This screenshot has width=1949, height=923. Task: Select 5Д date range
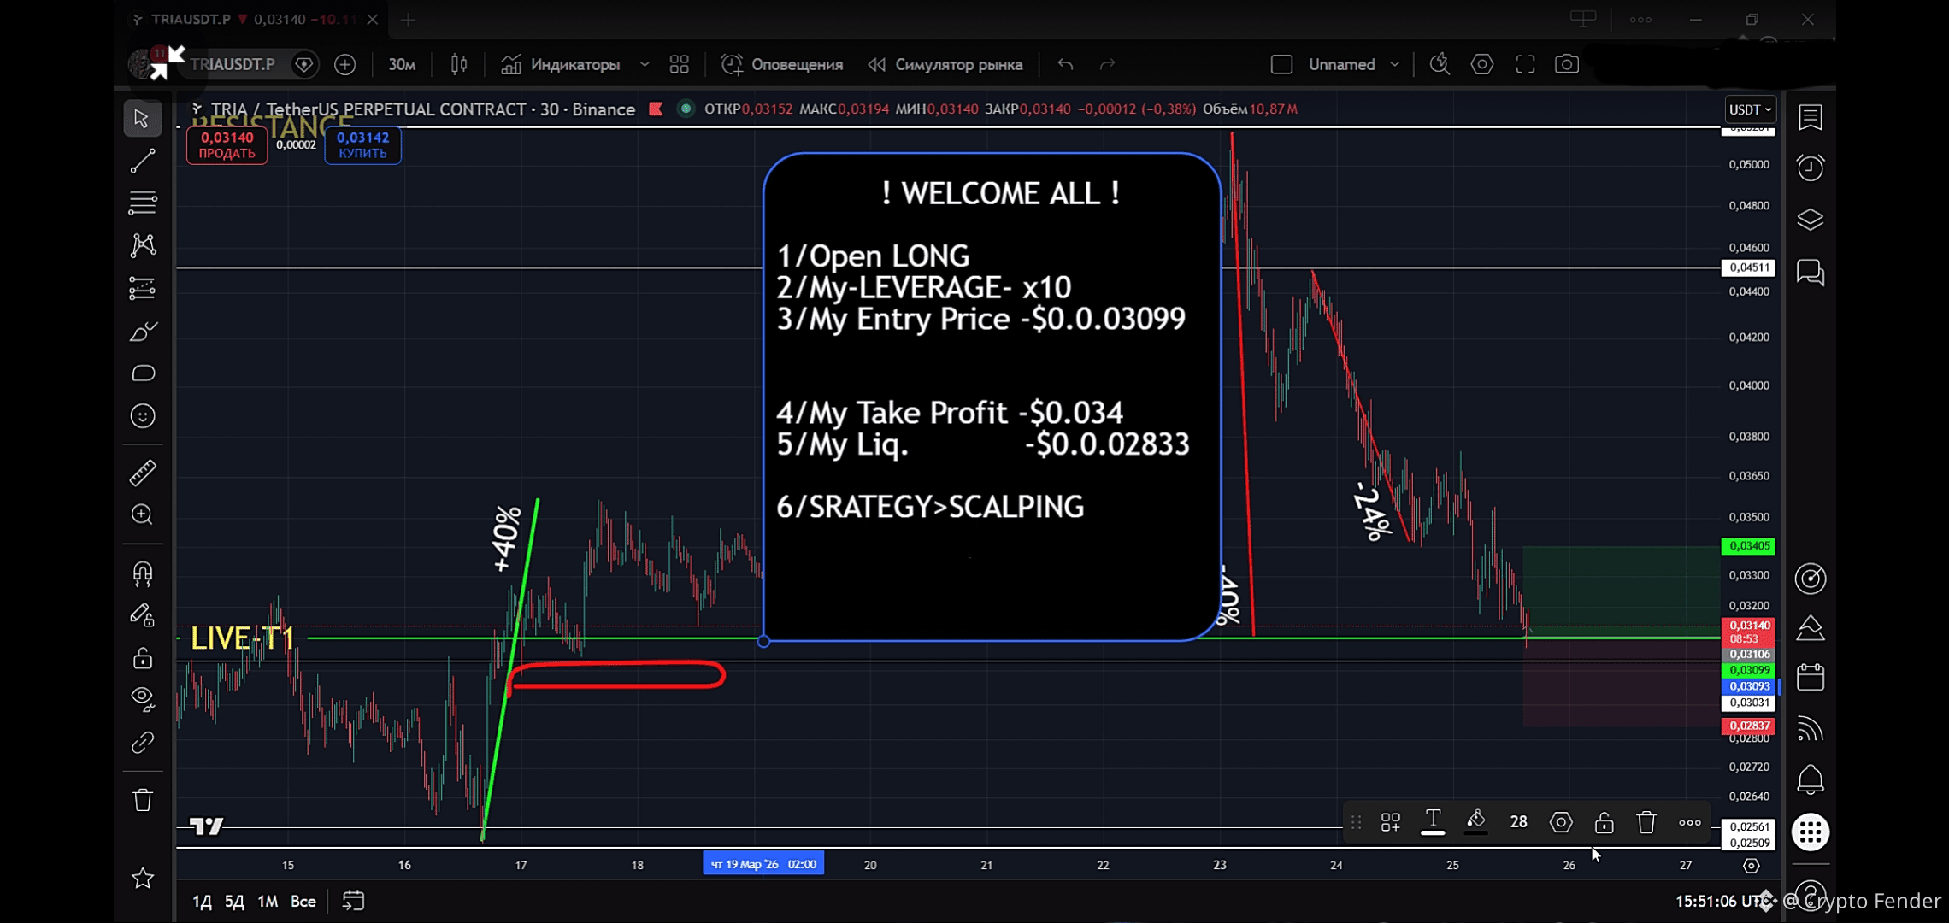[x=234, y=901]
